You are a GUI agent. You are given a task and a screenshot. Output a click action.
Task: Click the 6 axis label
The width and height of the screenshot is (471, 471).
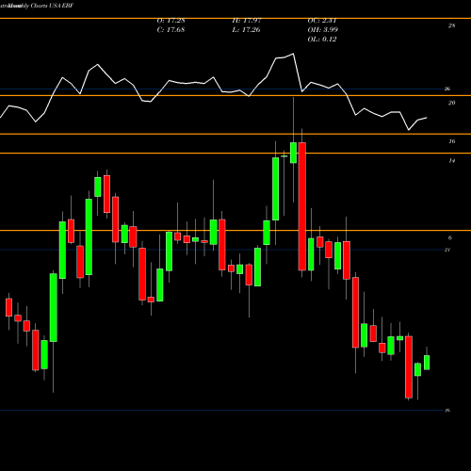[x=450, y=238]
